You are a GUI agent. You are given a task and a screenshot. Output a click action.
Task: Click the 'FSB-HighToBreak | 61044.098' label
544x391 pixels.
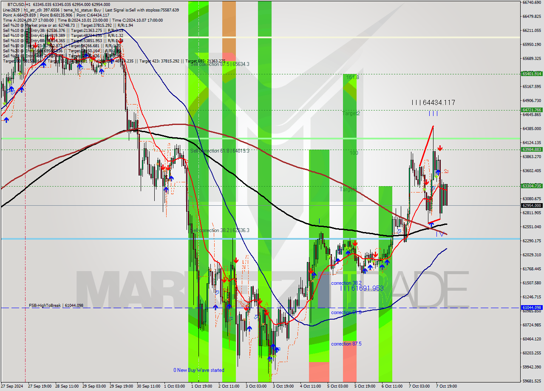click(x=56, y=306)
